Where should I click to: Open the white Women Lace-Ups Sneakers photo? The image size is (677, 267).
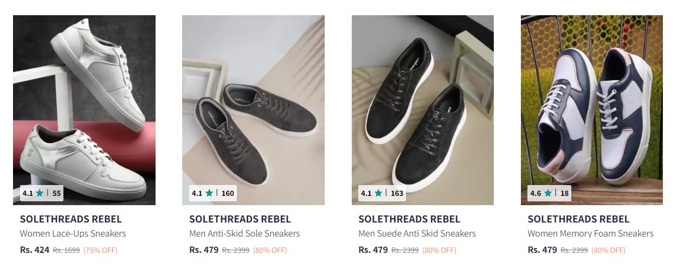point(84,110)
